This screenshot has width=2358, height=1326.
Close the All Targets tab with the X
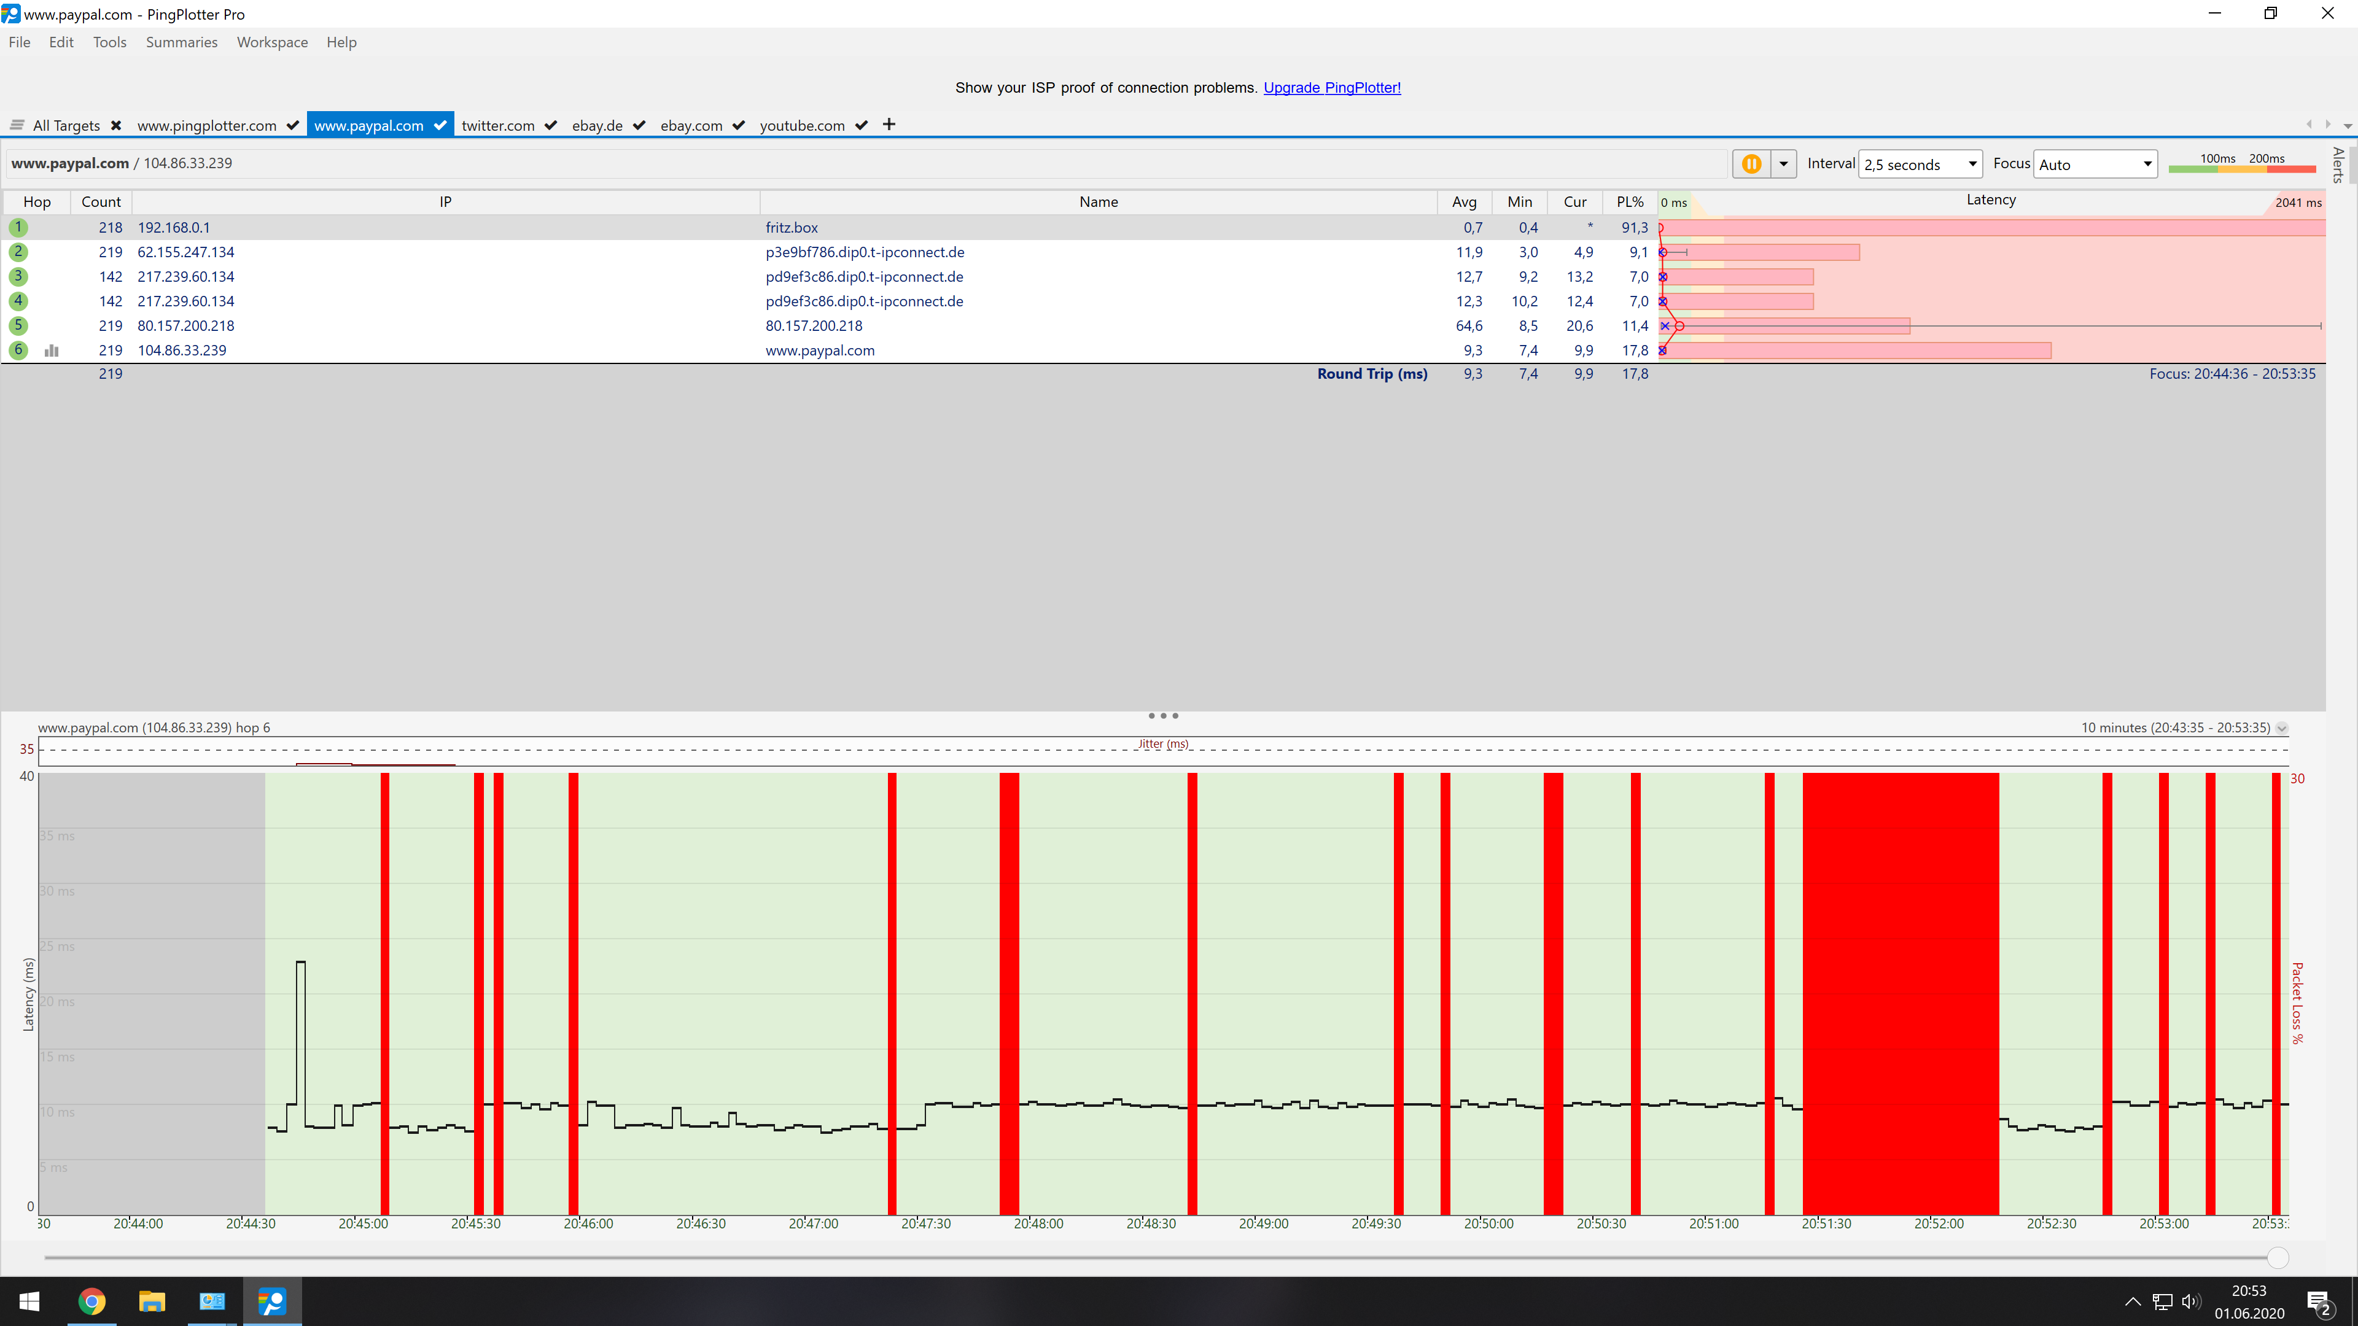116,125
